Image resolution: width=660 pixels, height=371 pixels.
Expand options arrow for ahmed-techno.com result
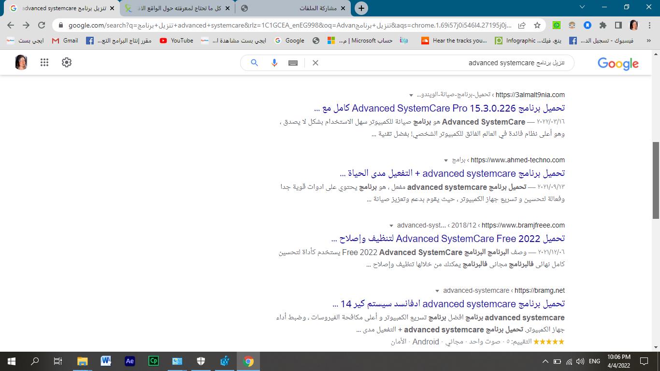(445, 160)
